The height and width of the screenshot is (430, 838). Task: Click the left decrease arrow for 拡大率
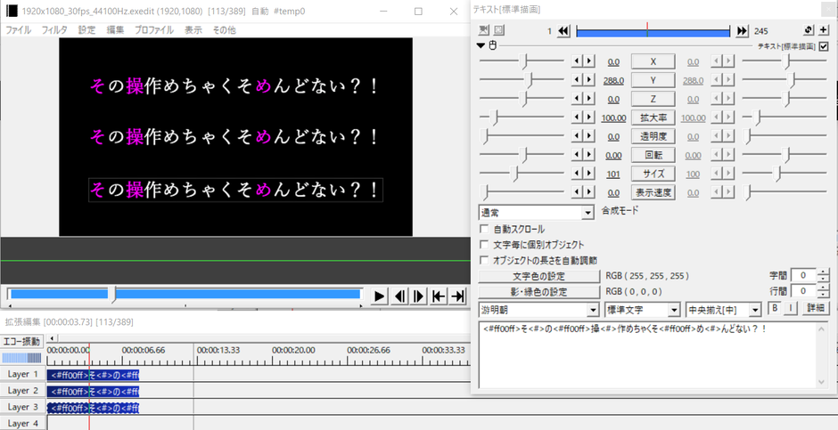point(577,118)
